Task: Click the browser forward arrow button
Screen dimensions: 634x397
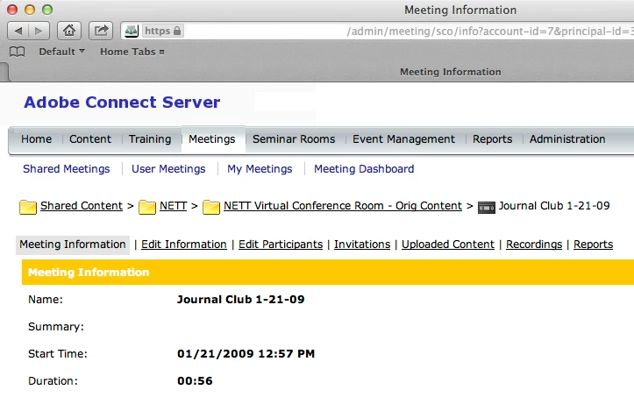Action: [39, 31]
